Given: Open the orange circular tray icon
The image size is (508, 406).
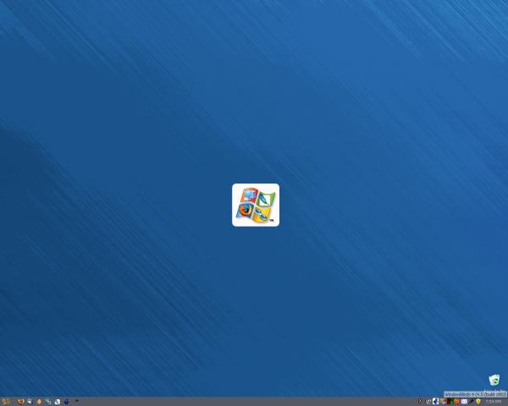Looking at the screenshot, I should (457, 401).
